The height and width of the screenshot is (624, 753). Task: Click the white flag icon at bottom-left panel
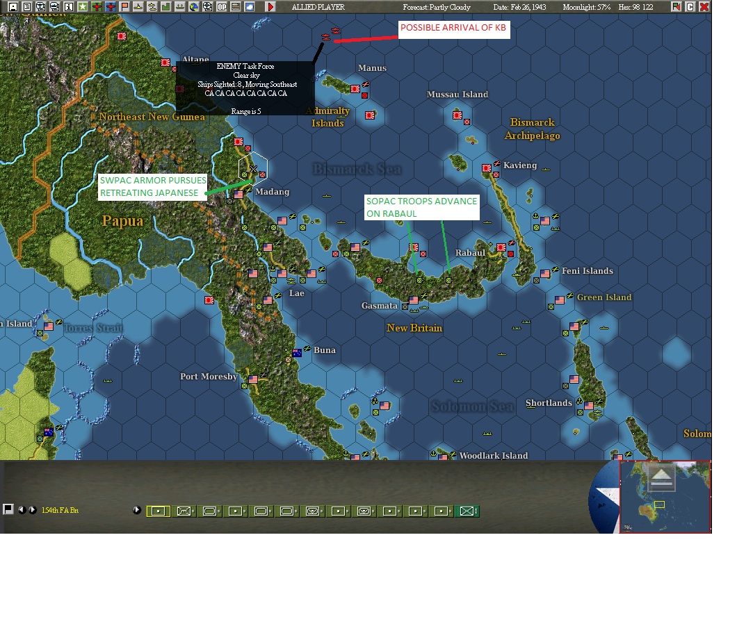pos(8,509)
